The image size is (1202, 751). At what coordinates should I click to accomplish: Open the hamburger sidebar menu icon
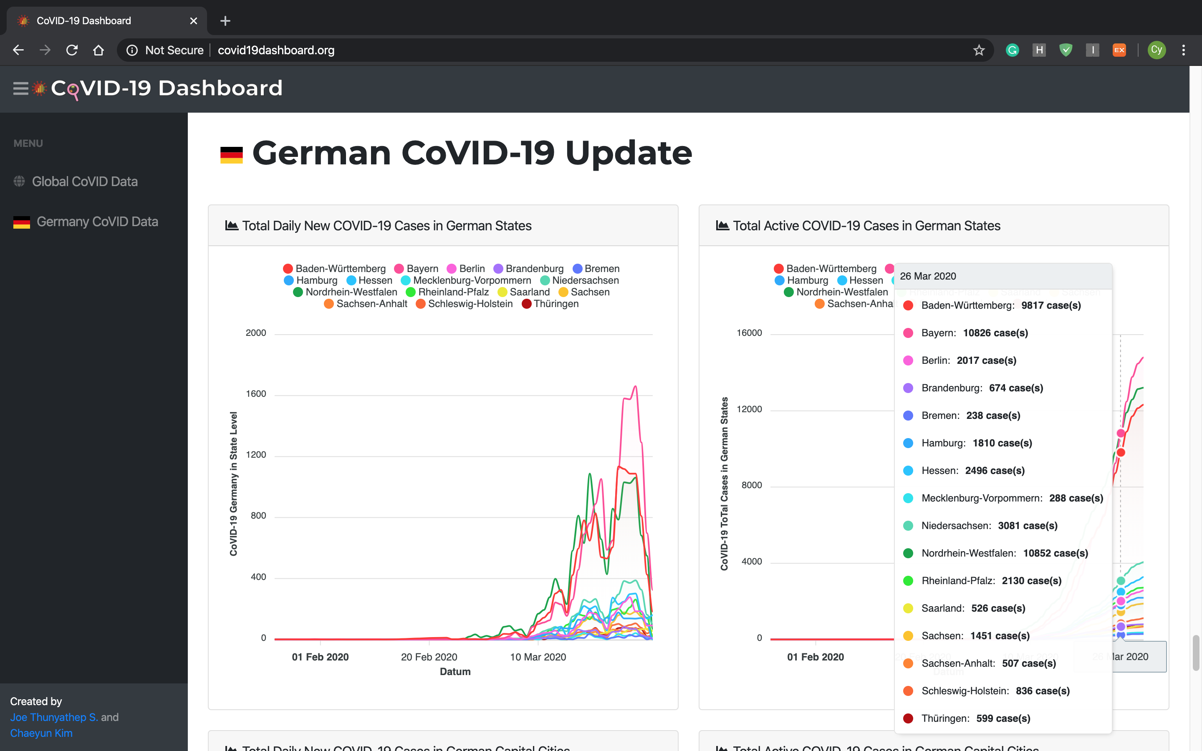[20, 88]
